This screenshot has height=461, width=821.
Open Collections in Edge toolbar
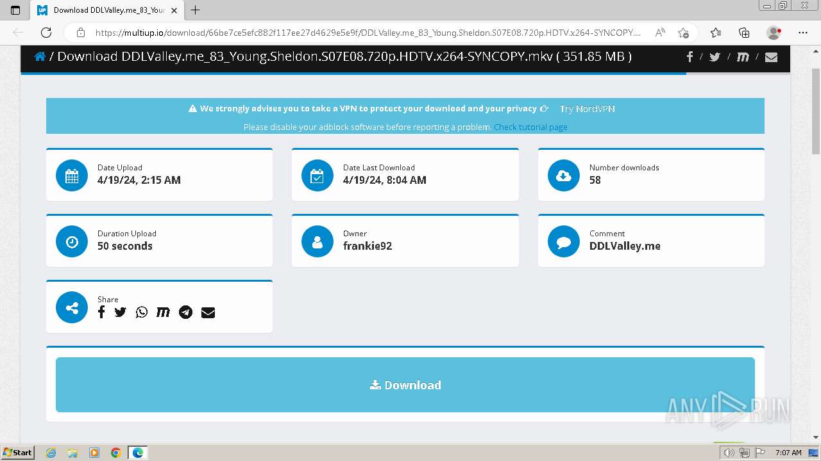coord(744,33)
